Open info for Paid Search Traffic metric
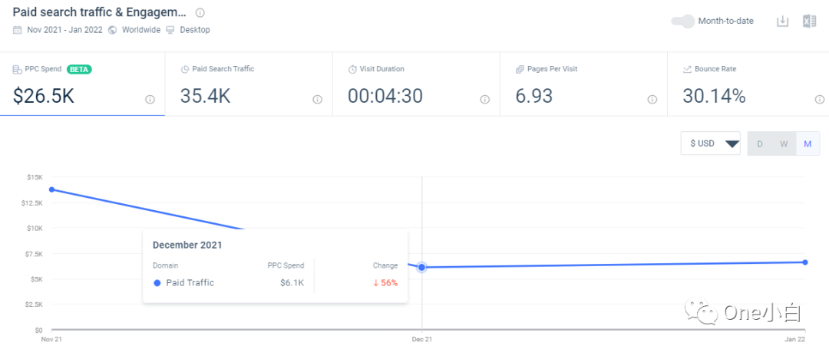 tap(317, 99)
